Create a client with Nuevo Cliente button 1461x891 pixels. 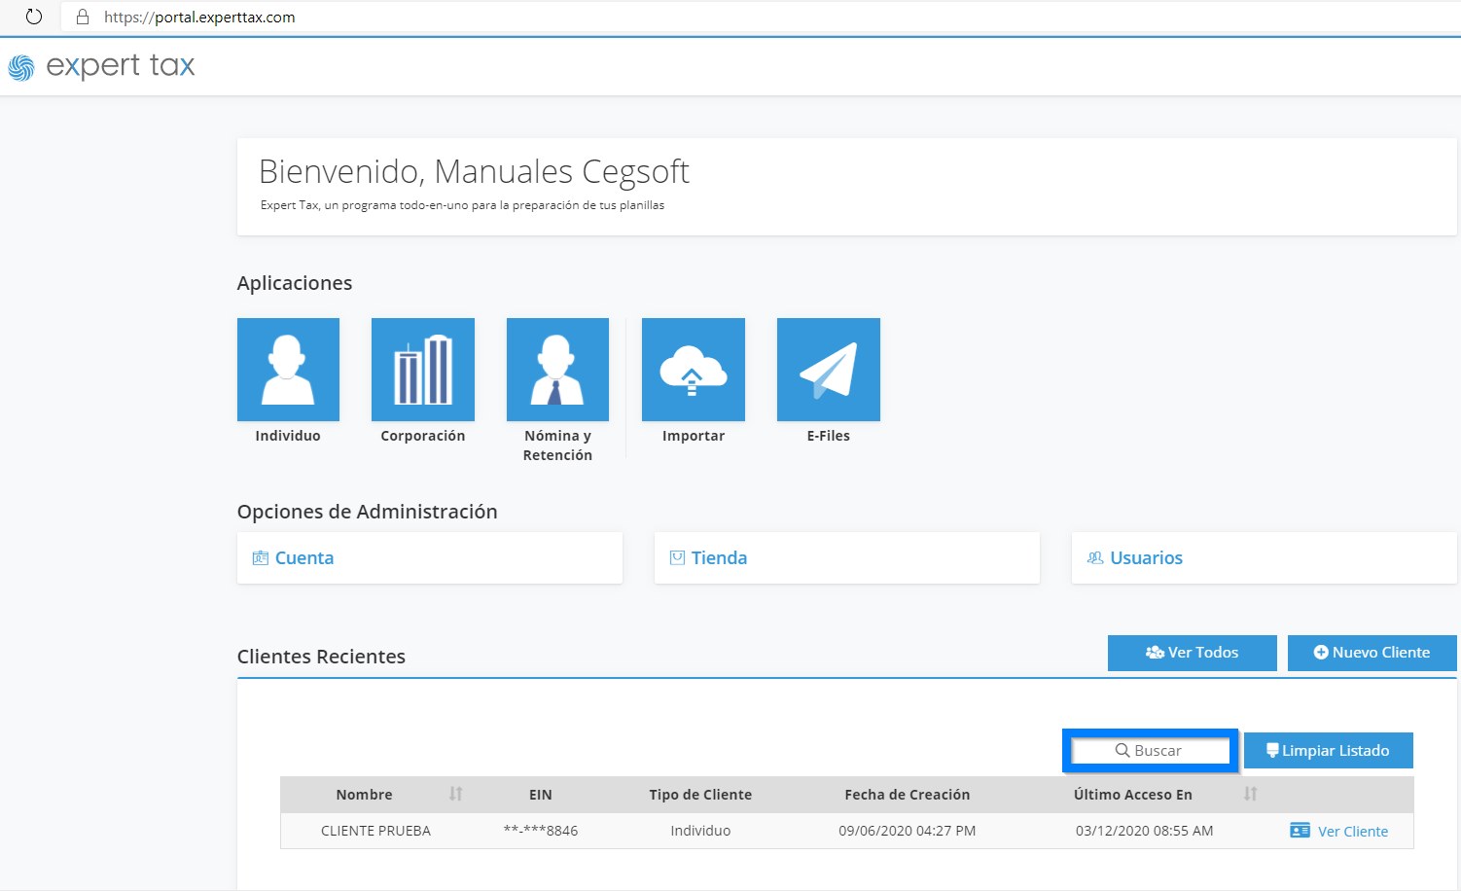1372,653
